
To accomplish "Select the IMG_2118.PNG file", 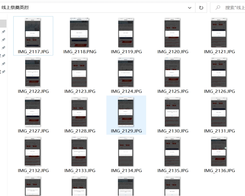I will click(x=80, y=33).
